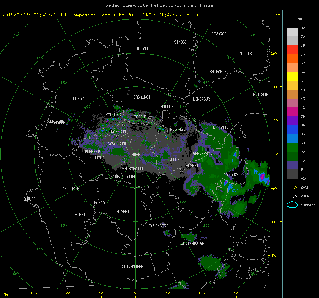Click the Tz 30 threshold text in header
Screen dimensions: 319x298
pos(191,15)
